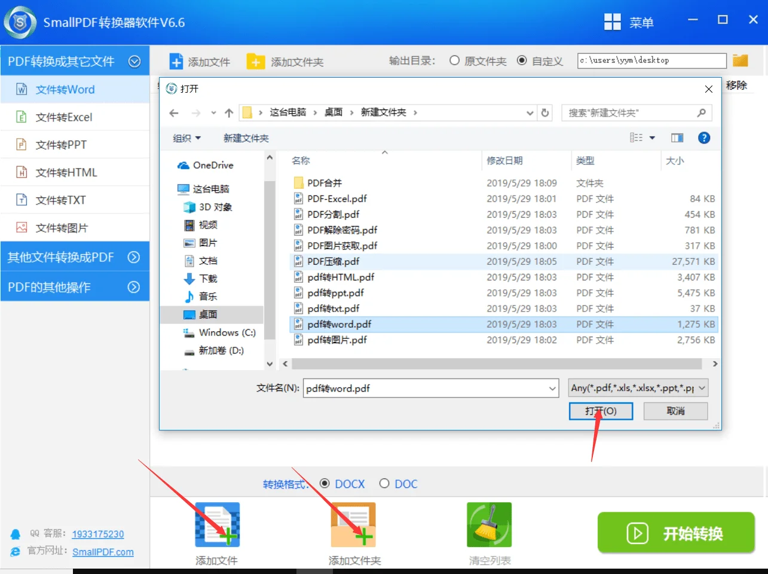
Task: Expand the 其他文件转换成PDF section
Action: 66,257
